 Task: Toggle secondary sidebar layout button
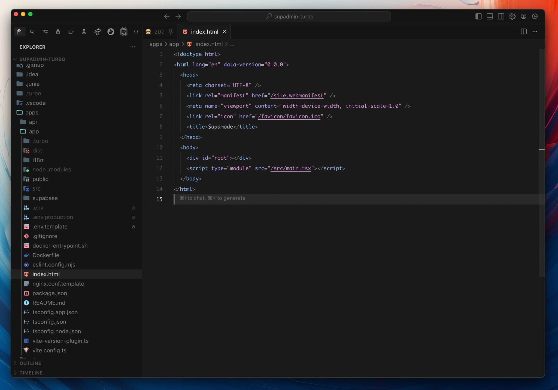coord(501,16)
